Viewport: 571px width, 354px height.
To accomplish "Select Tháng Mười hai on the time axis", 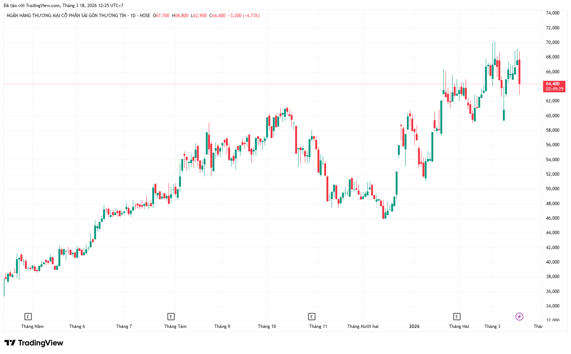I will pos(363,326).
